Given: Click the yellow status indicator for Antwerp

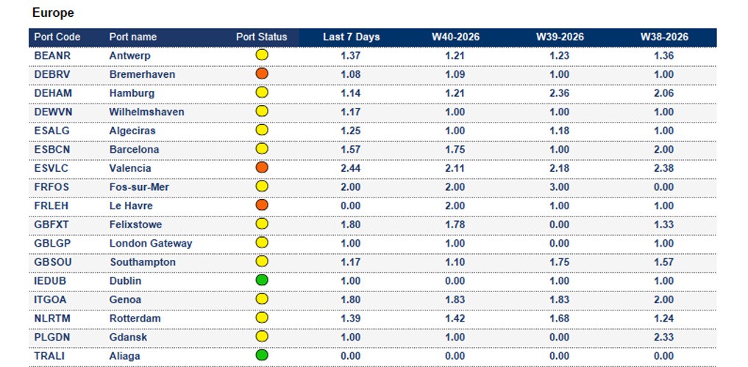Looking at the screenshot, I should pyautogui.click(x=262, y=55).
